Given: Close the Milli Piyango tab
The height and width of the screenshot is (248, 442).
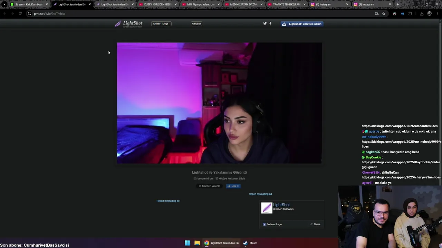Looking at the screenshot, I should [x=218, y=4].
